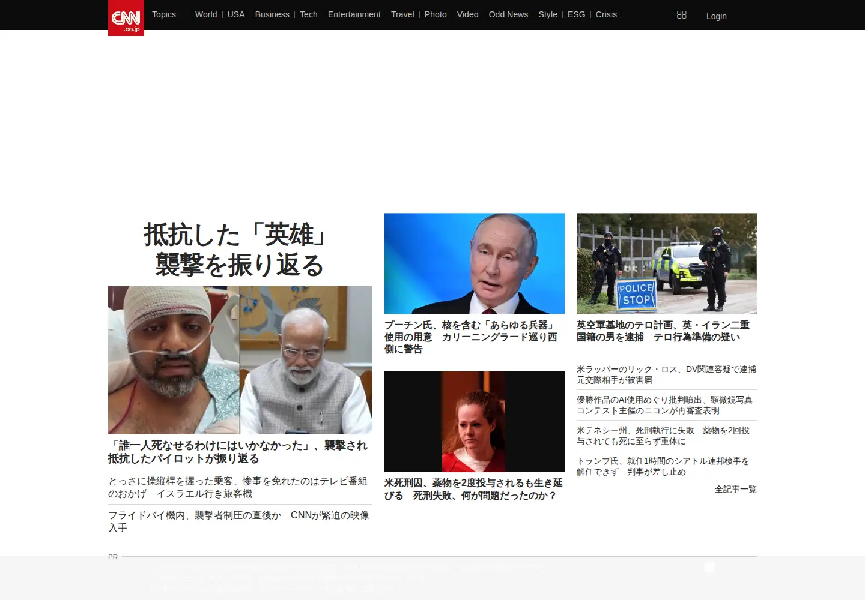
Task: Open headline 米死刑囚、薬物を2度投与されるも生き延びる
Action: (473, 490)
